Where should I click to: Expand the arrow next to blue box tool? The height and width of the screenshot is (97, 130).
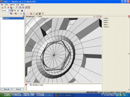13,13
